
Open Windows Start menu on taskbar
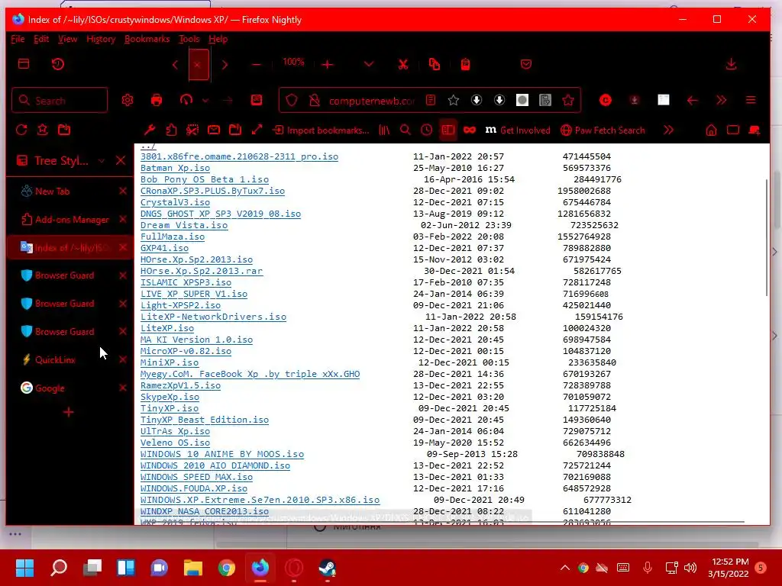coord(24,568)
